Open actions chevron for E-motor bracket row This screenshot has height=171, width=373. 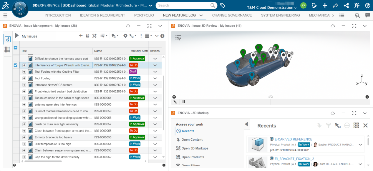click(155, 137)
